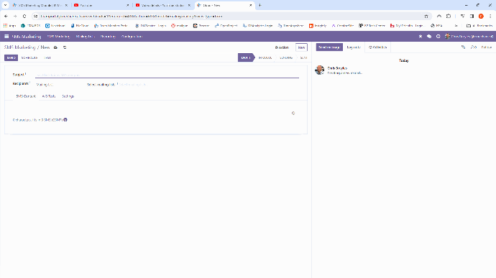View site information icon in address bar
Image resolution: width=496 pixels, height=278 pixels.
coord(36,16)
